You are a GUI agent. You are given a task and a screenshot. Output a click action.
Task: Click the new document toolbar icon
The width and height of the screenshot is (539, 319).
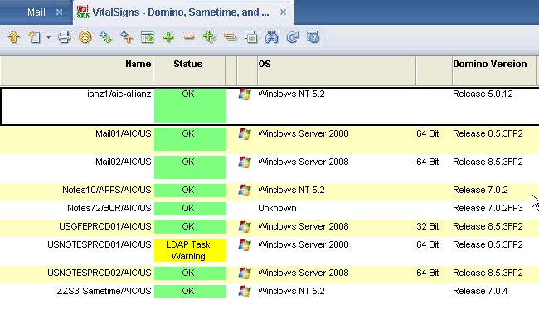pos(34,37)
